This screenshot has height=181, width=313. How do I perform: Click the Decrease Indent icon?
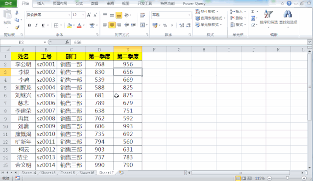[126, 25]
